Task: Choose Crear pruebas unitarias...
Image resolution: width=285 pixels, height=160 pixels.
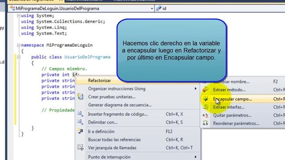Action: coord(138,97)
